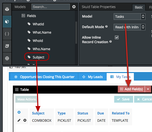
Task: Select the Subject field in Fields tree
Action: 38,57
